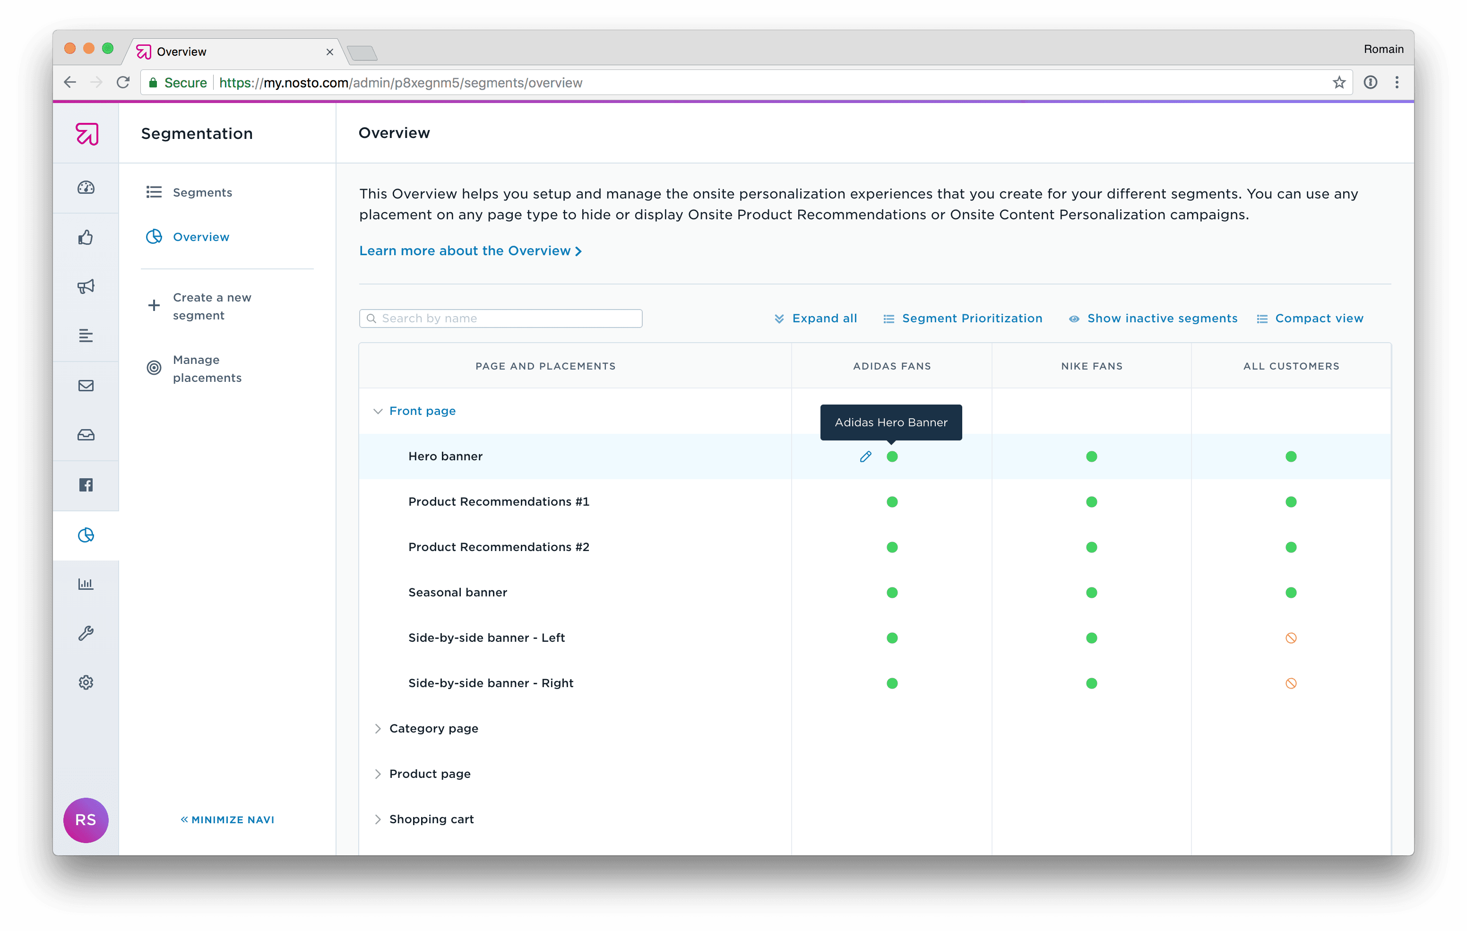Screen dimensions: 1467x931
Task: Focus the Search by name field
Action: click(x=501, y=319)
